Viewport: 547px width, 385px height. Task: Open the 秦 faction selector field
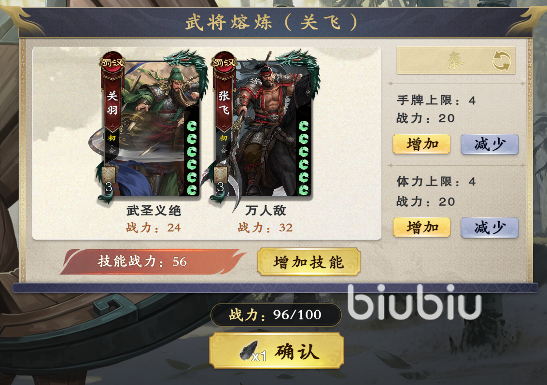coord(456,60)
